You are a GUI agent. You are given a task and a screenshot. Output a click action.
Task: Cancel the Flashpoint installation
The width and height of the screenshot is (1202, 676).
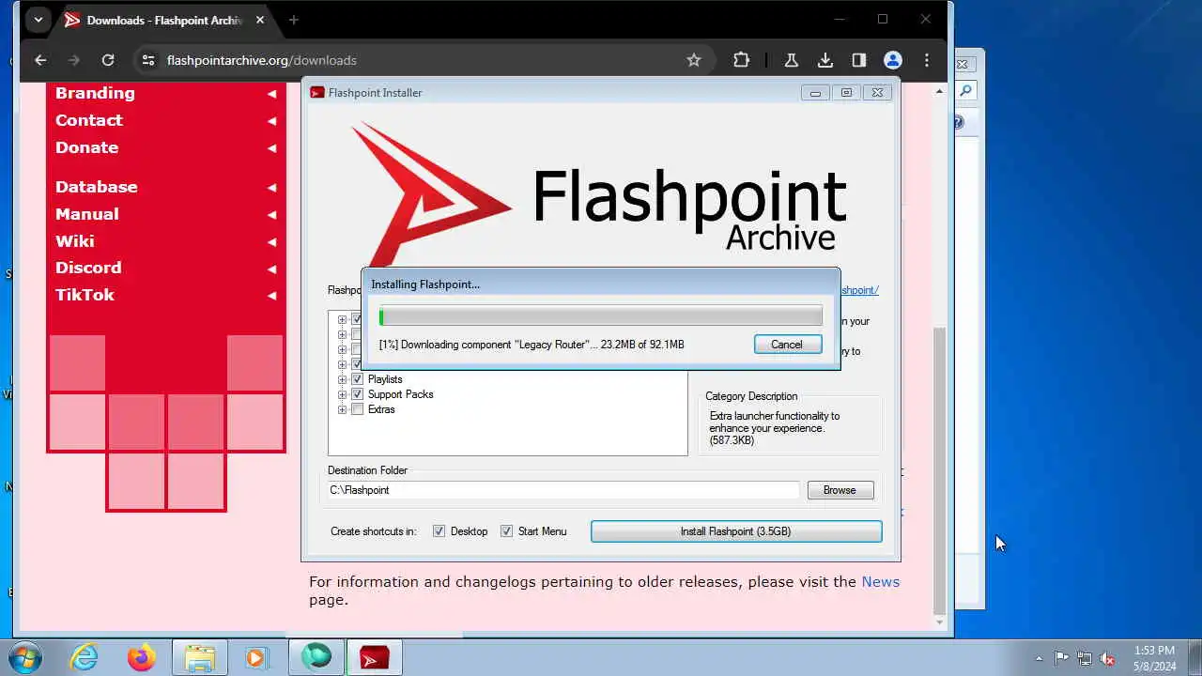pos(788,345)
